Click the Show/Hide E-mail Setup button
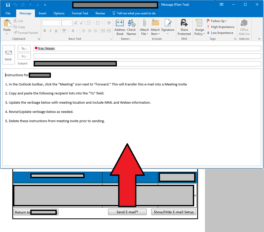This screenshot has height=232, width=264. 174,212
